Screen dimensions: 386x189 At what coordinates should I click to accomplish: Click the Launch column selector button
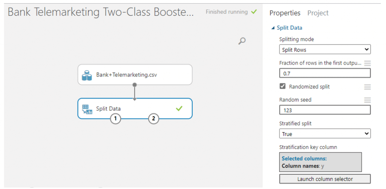[325, 179]
